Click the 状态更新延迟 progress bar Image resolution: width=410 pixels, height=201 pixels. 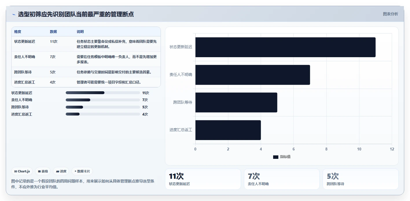point(103,93)
